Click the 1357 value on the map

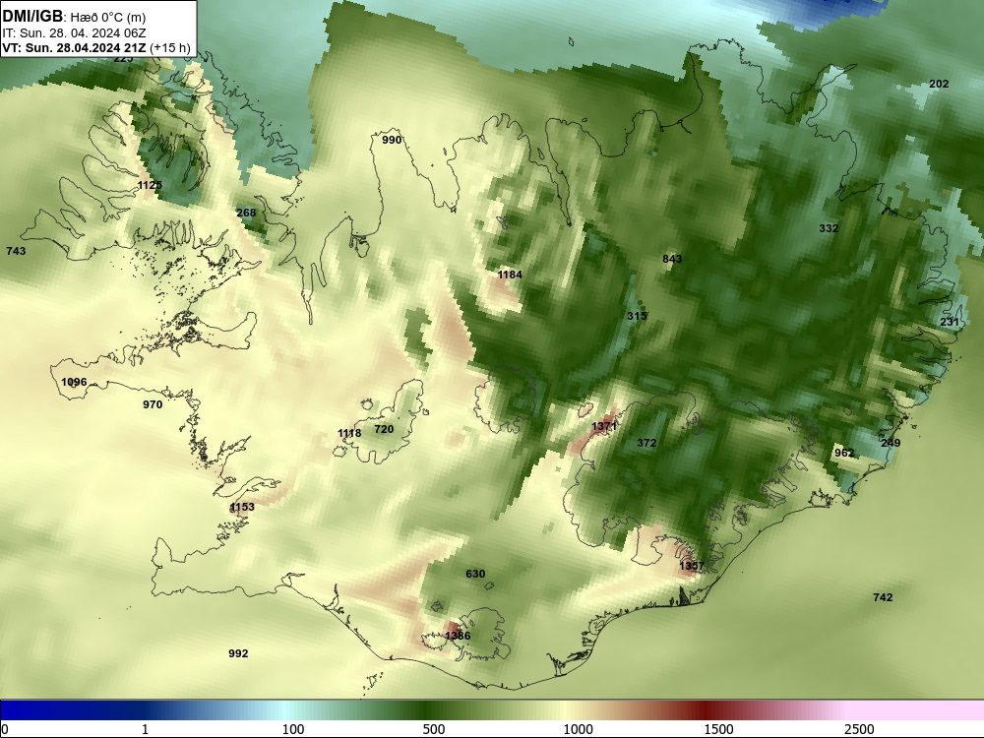pos(692,566)
